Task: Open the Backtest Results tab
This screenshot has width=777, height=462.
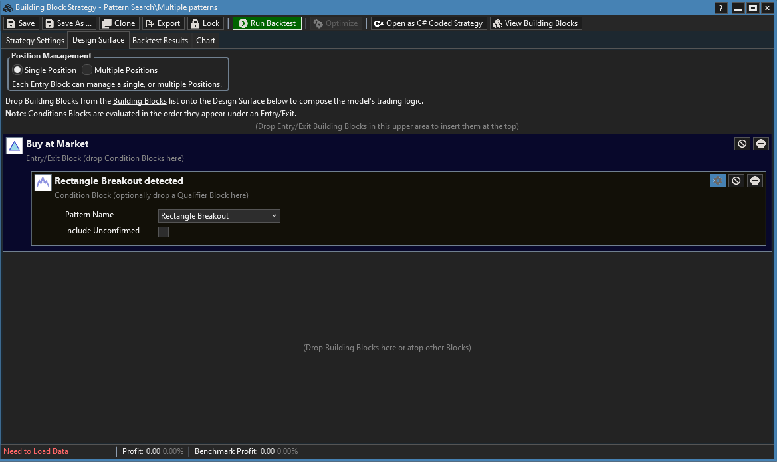Action: [160, 41]
